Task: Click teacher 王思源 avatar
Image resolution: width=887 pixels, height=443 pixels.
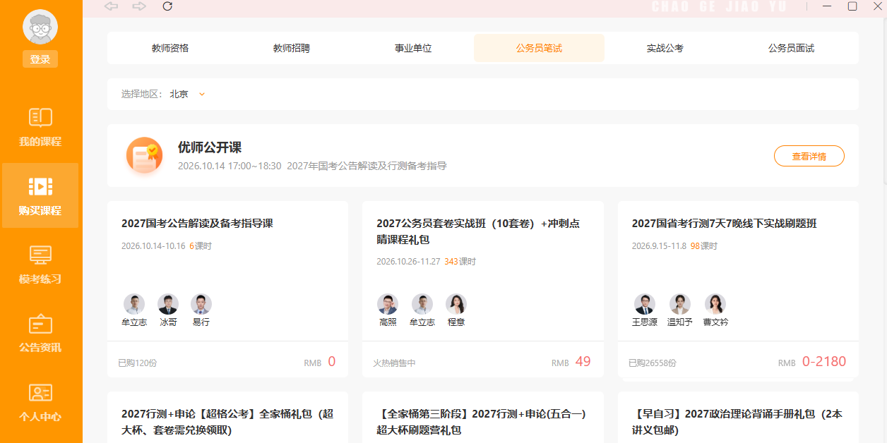Action: pyautogui.click(x=645, y=304)
